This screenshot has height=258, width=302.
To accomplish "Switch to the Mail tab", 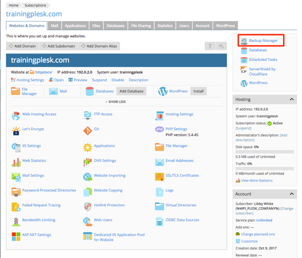I will pos(55,25).
